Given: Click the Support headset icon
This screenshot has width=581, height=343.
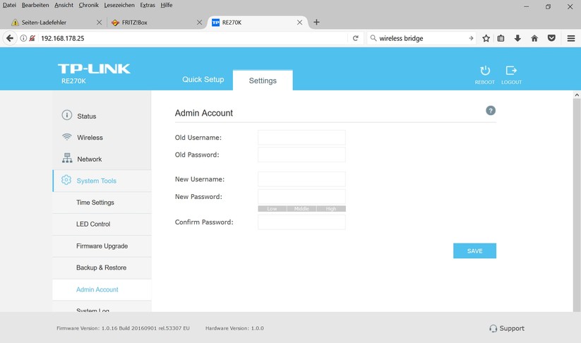Looking at the screenshot, I should pyautogui.click(x=493, y=328).
